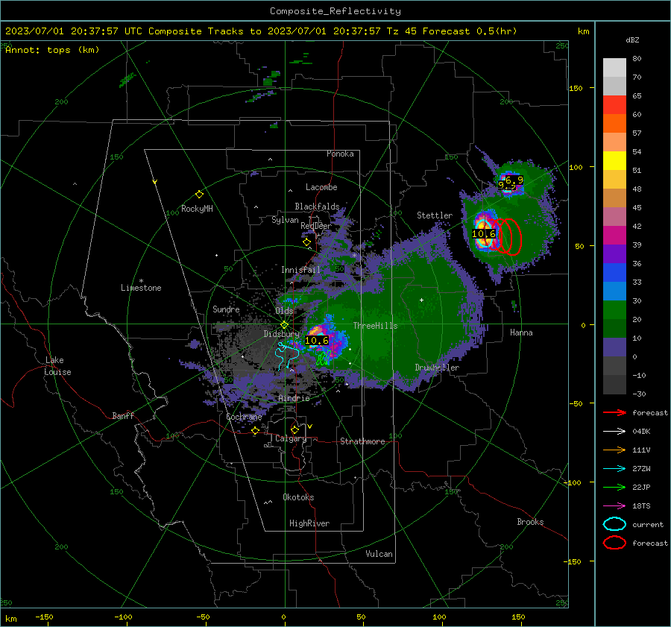
Task: Click the RedDeer label
Action: click(x=316, y=226)
